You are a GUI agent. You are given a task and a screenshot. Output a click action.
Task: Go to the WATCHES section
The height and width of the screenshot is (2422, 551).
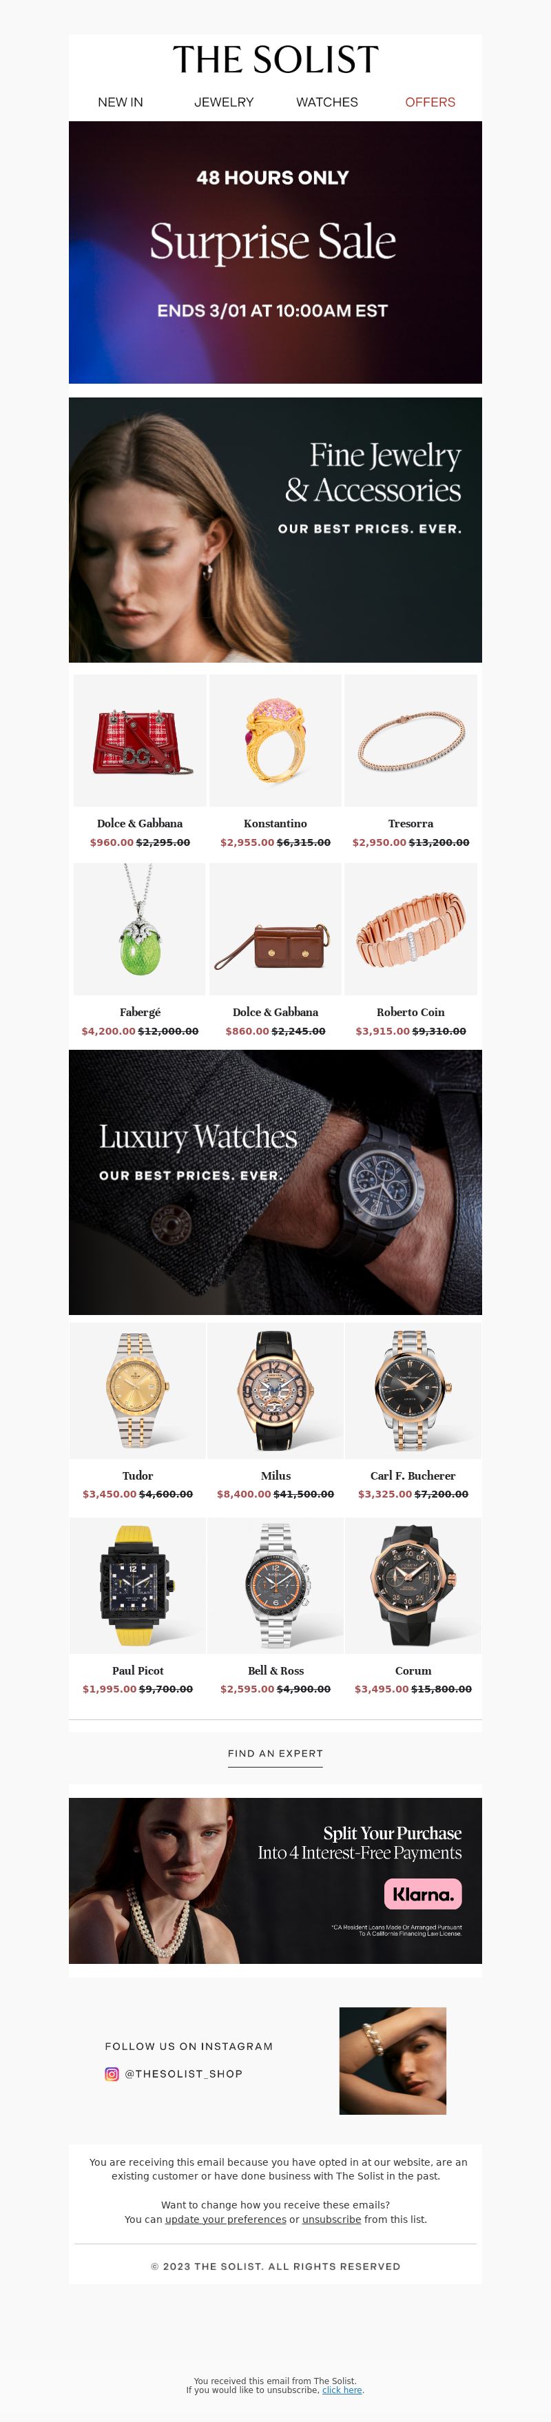click(x=327, y=101)
